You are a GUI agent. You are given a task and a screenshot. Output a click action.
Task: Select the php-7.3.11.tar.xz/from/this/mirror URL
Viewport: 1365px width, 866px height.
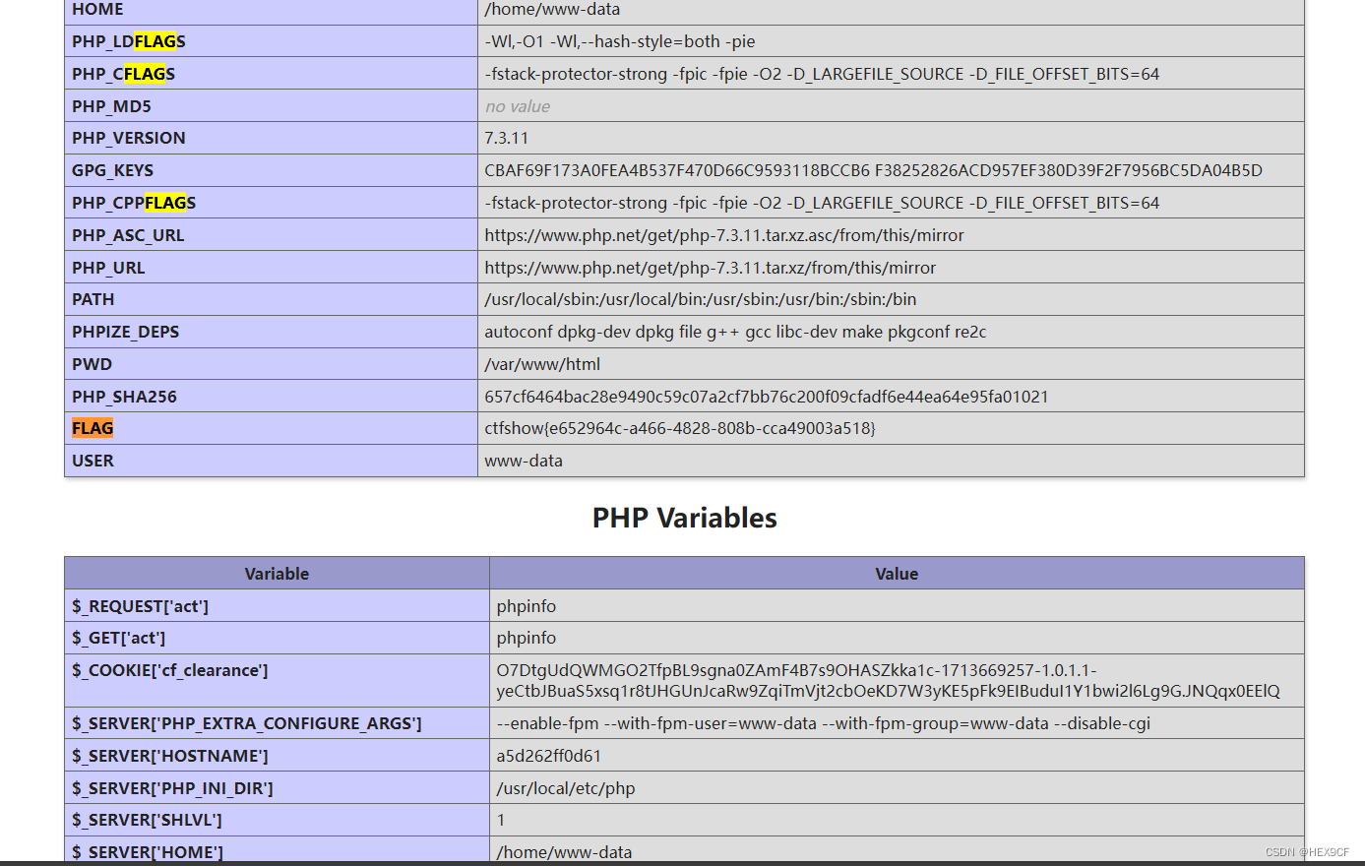tap(711, 268)
